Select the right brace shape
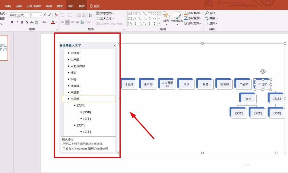Viewport: 288px width, 173px height. (155, 24)
